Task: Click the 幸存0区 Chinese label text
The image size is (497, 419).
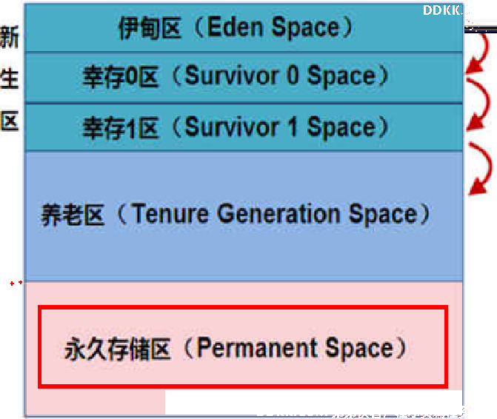Action: [121, 77]
